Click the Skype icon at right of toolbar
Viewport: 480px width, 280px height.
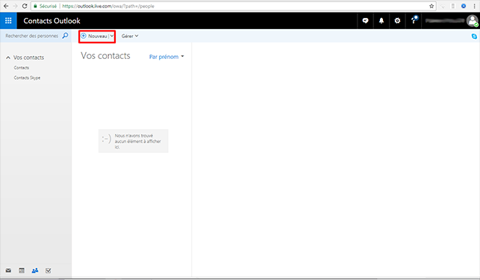(474, 36)
